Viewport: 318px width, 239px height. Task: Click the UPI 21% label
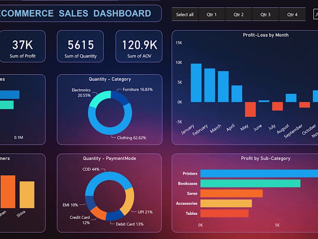(x=145, y=212)
